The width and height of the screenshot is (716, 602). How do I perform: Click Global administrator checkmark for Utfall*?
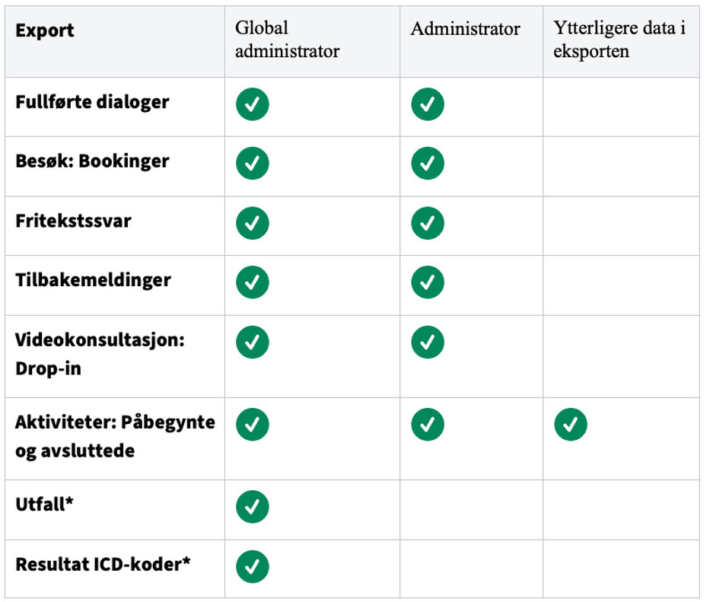coord(252,507)
